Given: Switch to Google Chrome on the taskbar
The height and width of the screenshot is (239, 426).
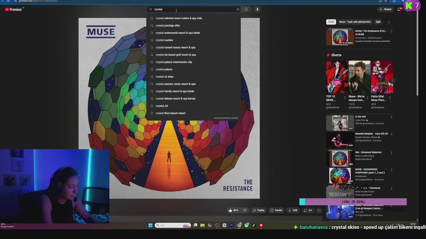Looking at the screenshot, I should click(x=239, y=225).
